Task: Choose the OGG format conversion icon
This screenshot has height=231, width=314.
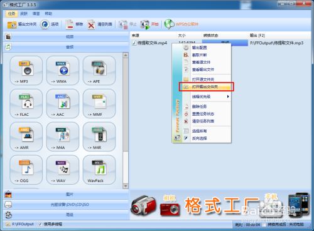Action: point(26,170)
